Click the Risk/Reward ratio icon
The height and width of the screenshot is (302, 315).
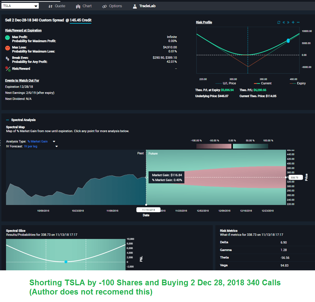[8, 69]
